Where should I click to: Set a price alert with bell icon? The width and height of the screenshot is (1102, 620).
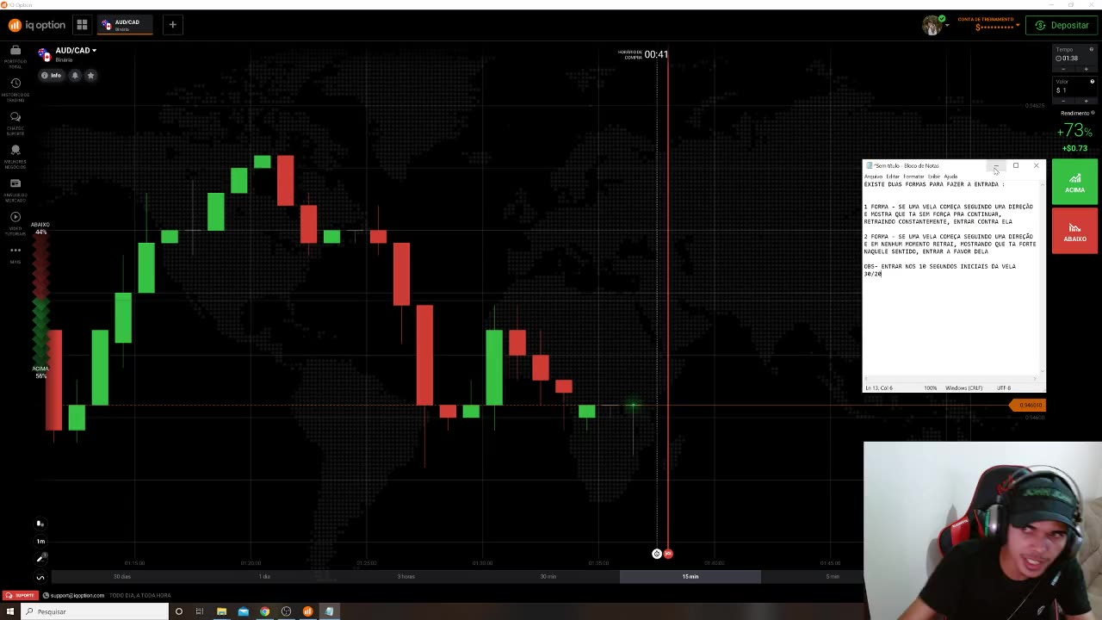click(75, 76)
